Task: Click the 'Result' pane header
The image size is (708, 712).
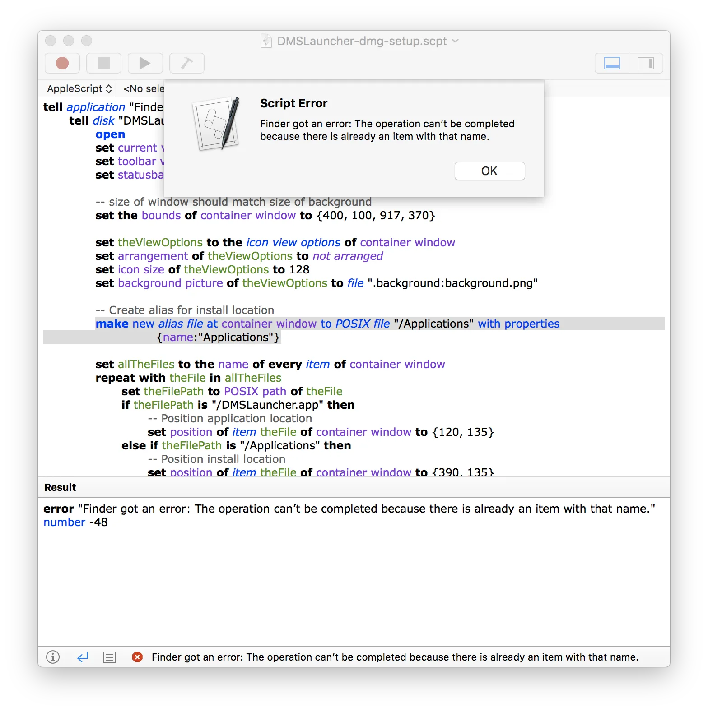Action: (x=60, y=487)
